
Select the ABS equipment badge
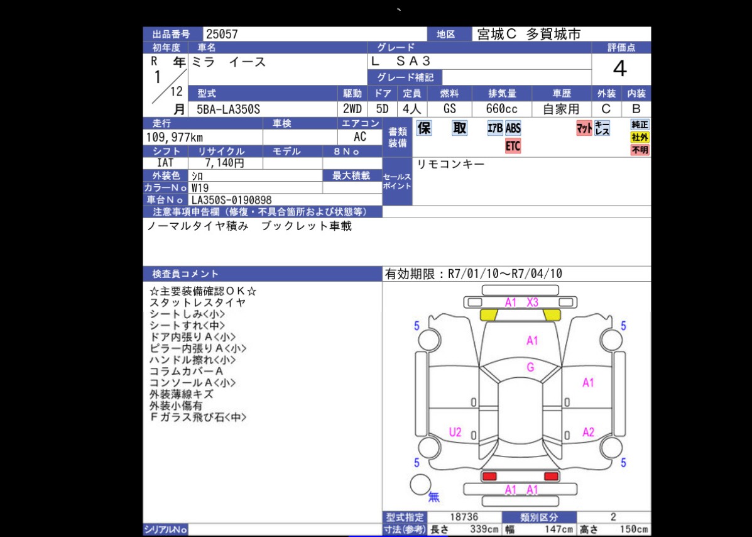513,128
